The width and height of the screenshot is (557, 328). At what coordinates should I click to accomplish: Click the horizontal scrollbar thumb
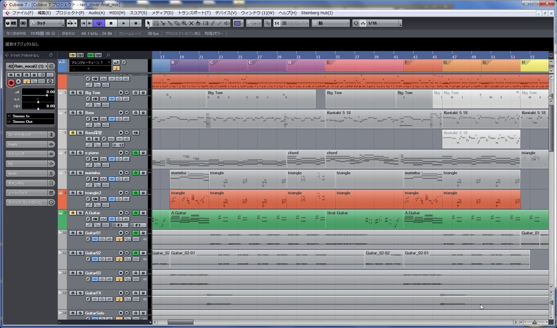point(180,322)
